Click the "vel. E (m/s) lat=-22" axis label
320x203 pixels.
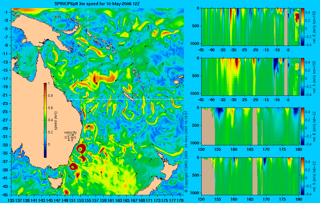pos(314,126)
